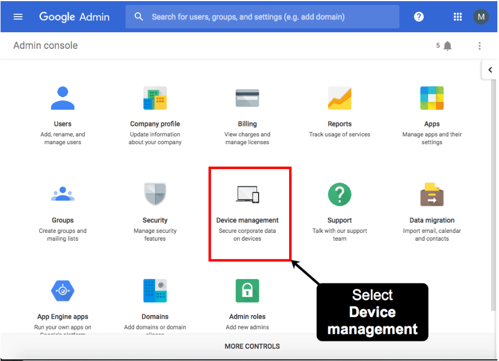Open the Domains building icon
499x361 pixels.
(155, 291)
